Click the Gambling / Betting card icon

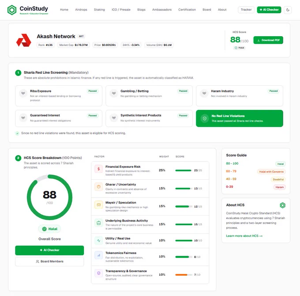pyautogui.click(x=114, y=93)
